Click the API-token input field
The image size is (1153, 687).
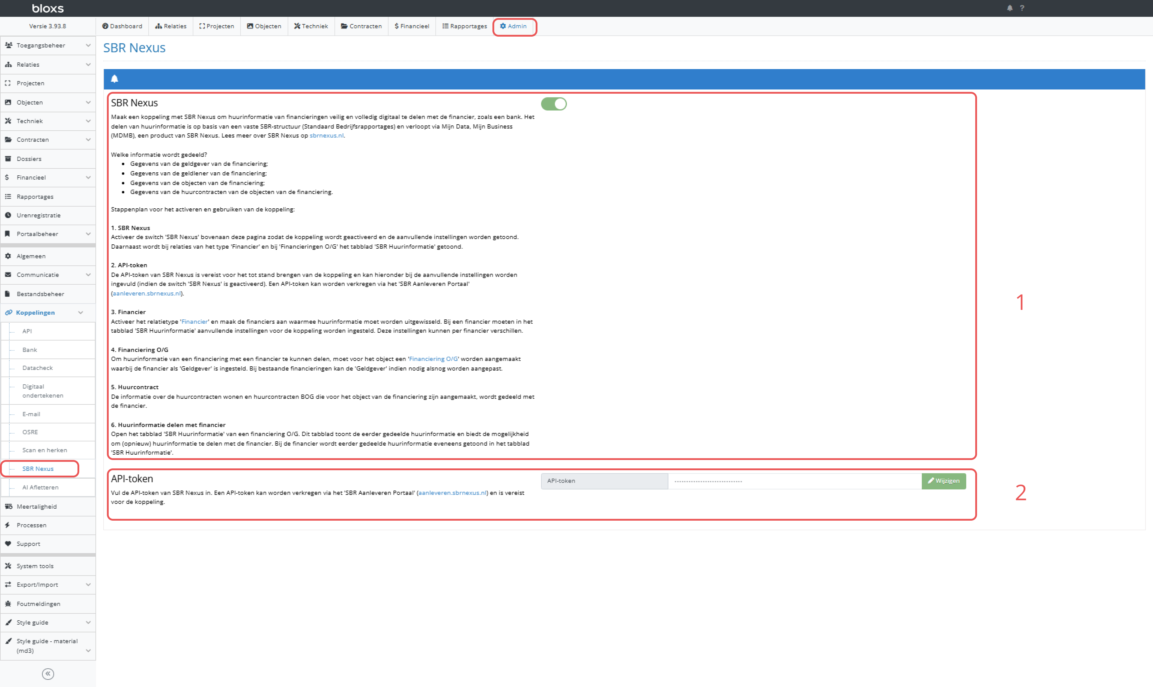794,481
